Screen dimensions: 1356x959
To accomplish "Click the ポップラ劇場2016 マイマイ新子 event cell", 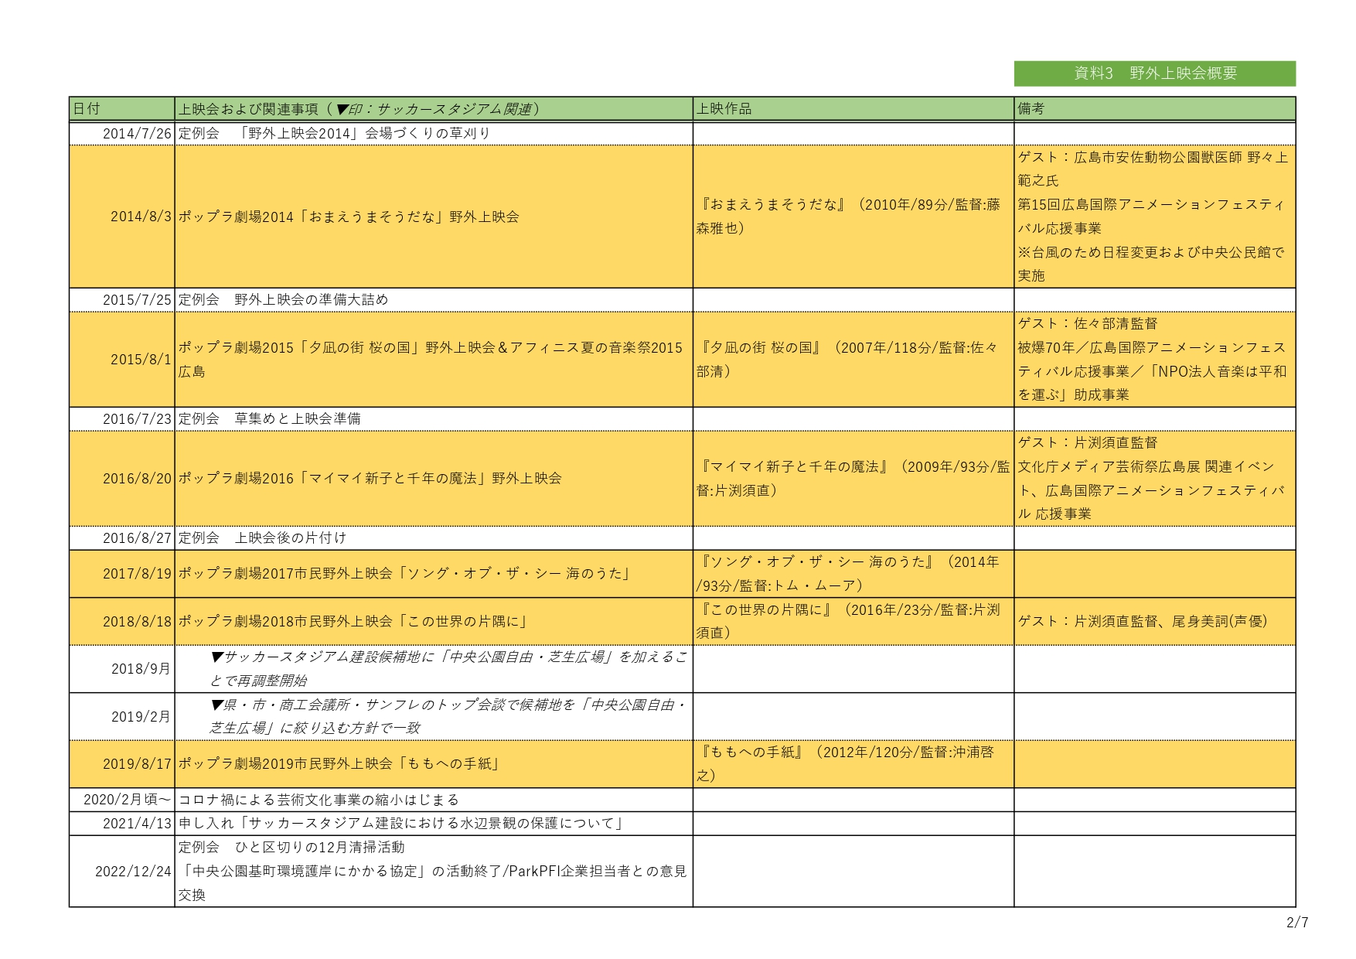I will tap(433, 479).
